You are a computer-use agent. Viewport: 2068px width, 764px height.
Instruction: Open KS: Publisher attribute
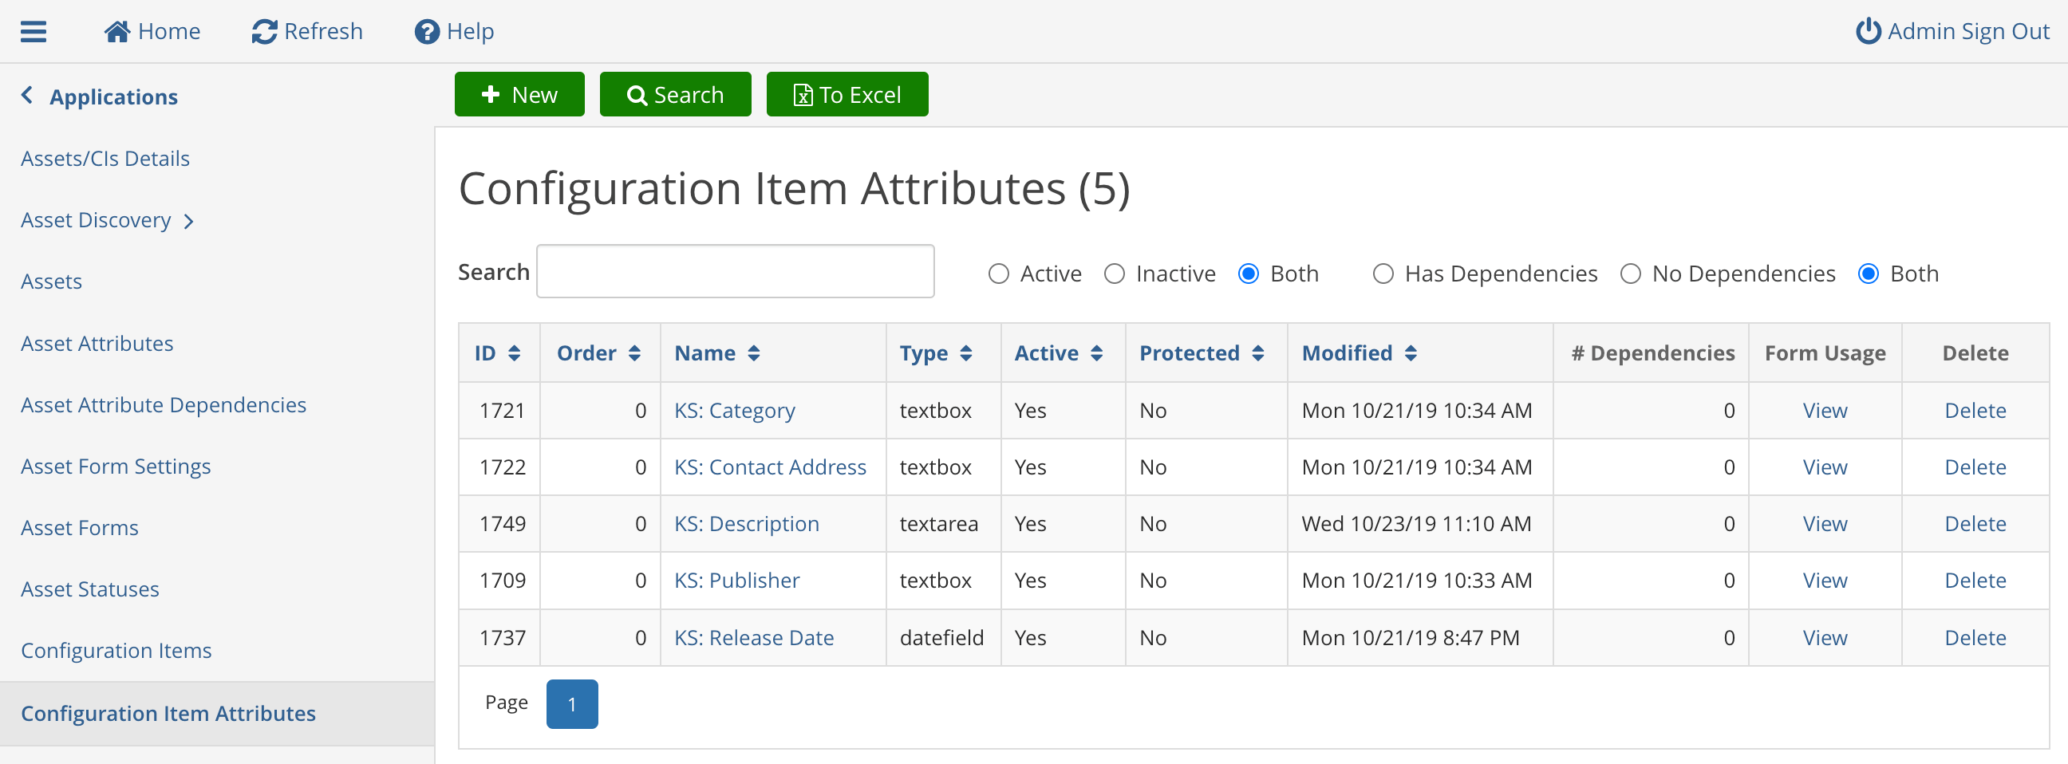pyautogui.click(x=736, y=581)
